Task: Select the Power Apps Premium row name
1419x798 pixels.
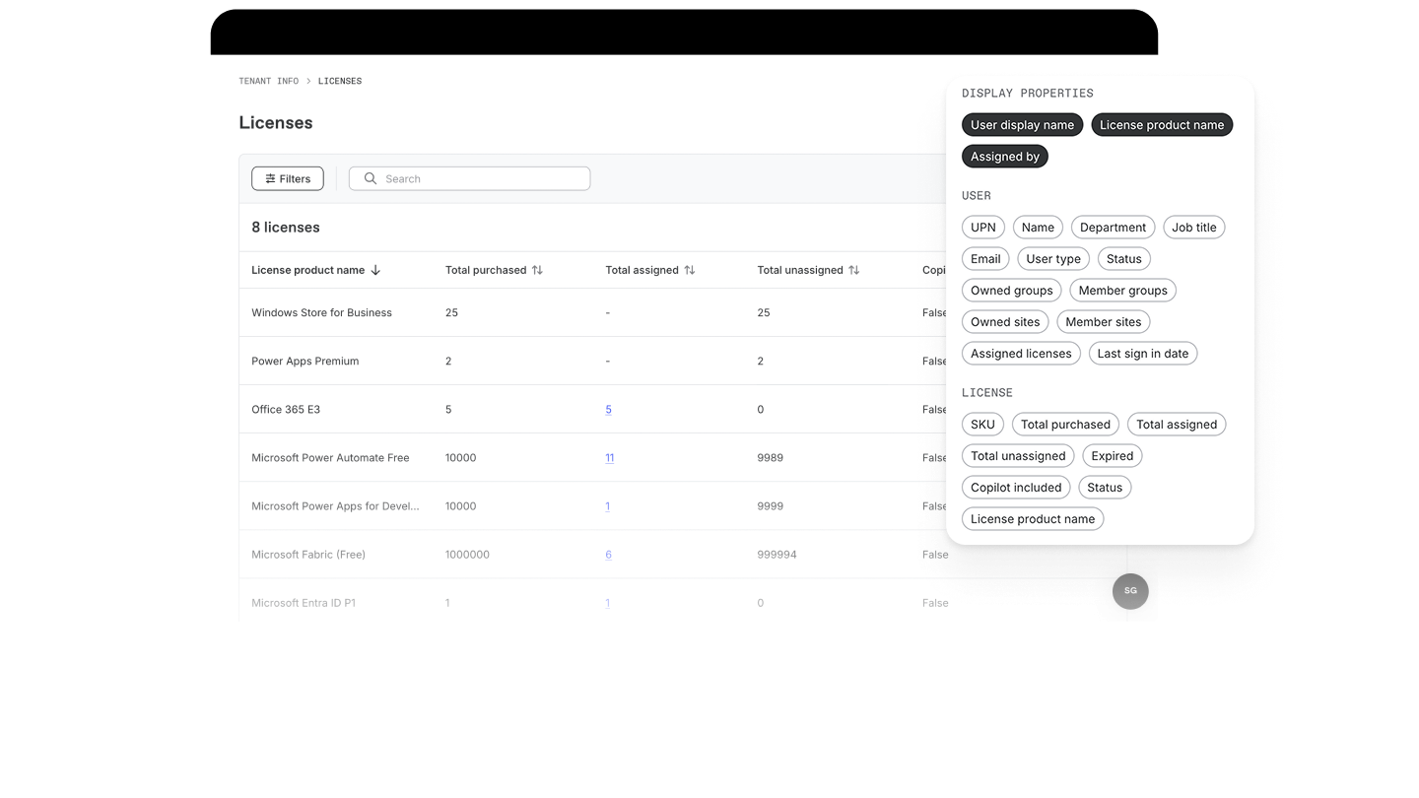Action: (305, 362)
